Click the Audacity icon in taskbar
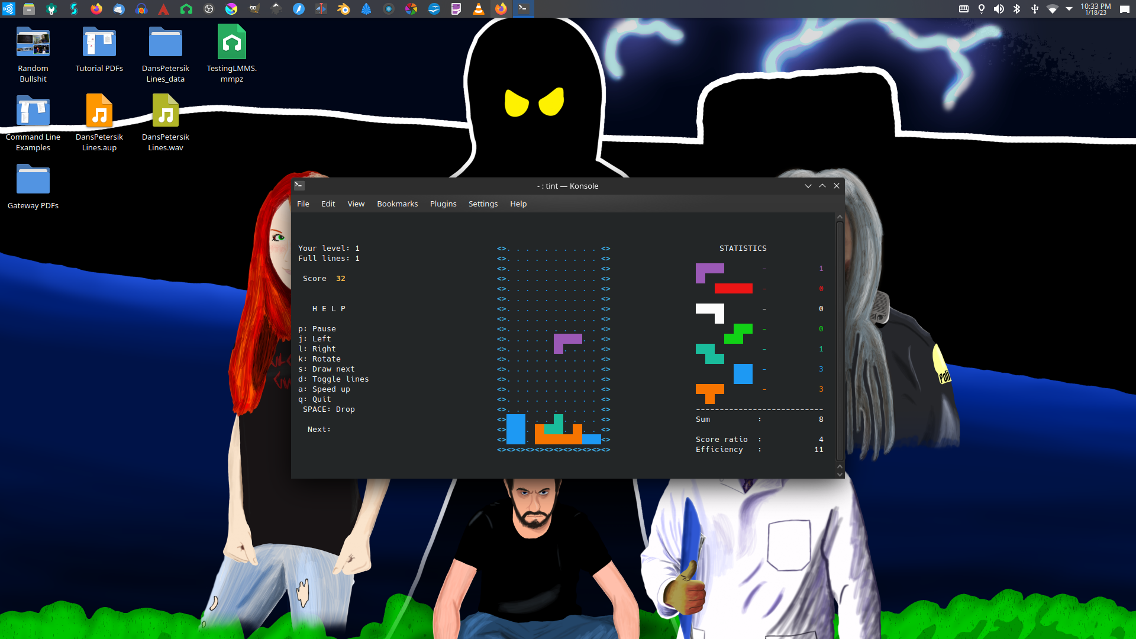Screen dimensions: 1136x639 (x=142, y=9)
